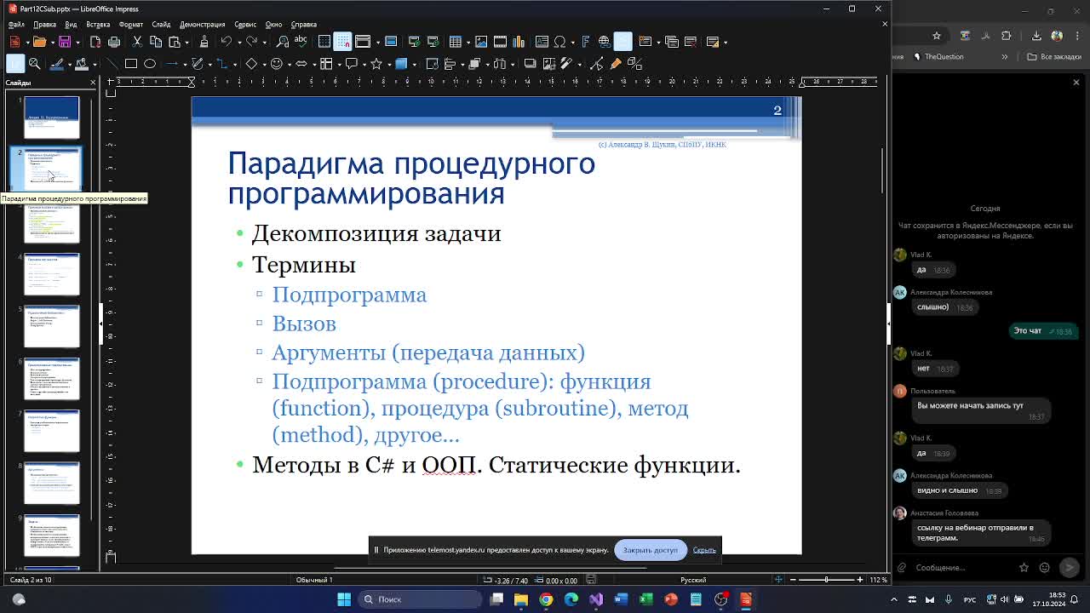Open the Вставка menu

tap(98, 25)
